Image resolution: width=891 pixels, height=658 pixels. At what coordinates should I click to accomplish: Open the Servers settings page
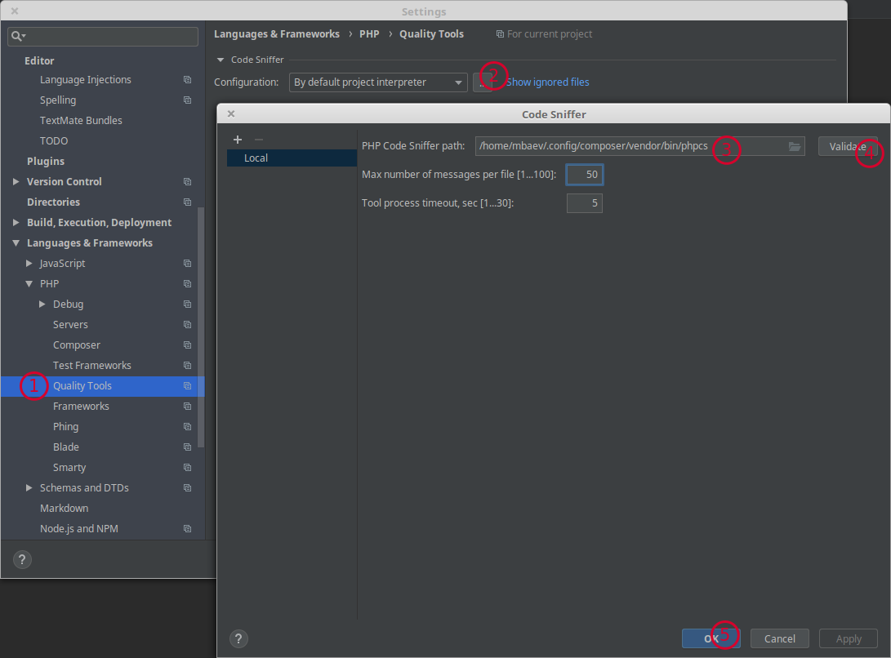(70, 325)
